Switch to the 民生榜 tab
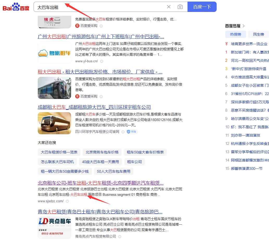This screenshot has width=269, height=242. [259, 34]
